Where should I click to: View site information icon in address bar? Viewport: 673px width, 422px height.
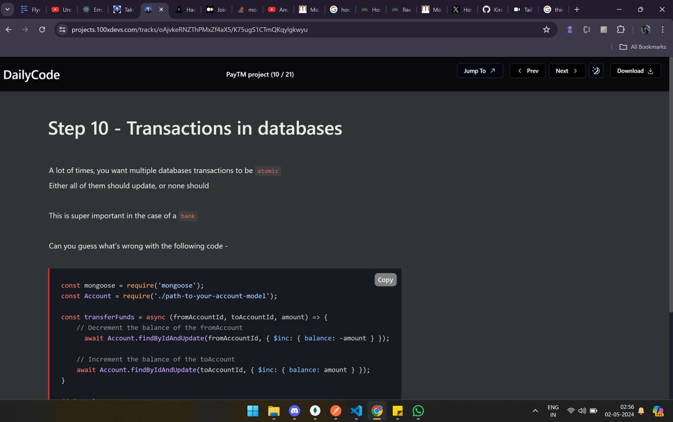pyautogui.click(x=63, y=29)
